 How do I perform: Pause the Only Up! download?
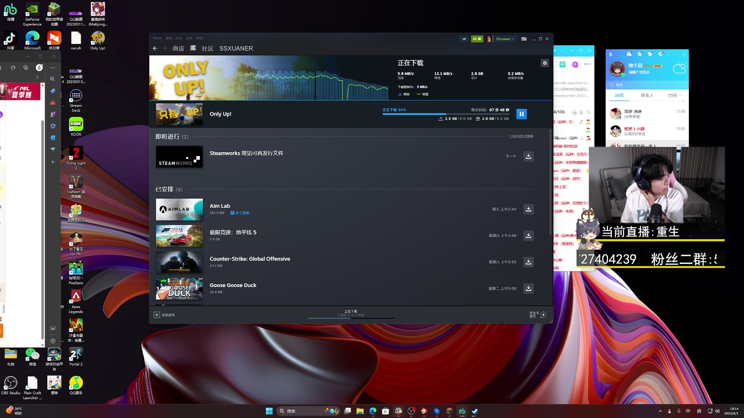(x=521, y=114)
